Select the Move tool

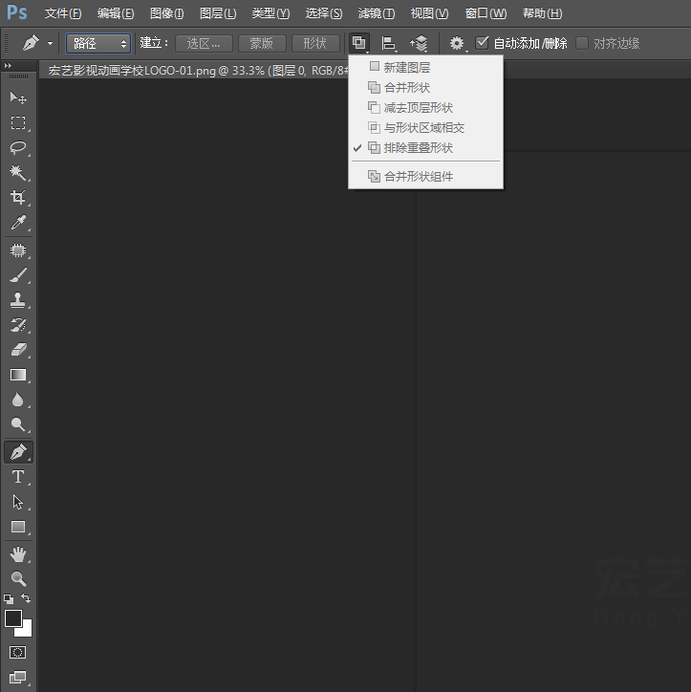click(x=18, y=98)
